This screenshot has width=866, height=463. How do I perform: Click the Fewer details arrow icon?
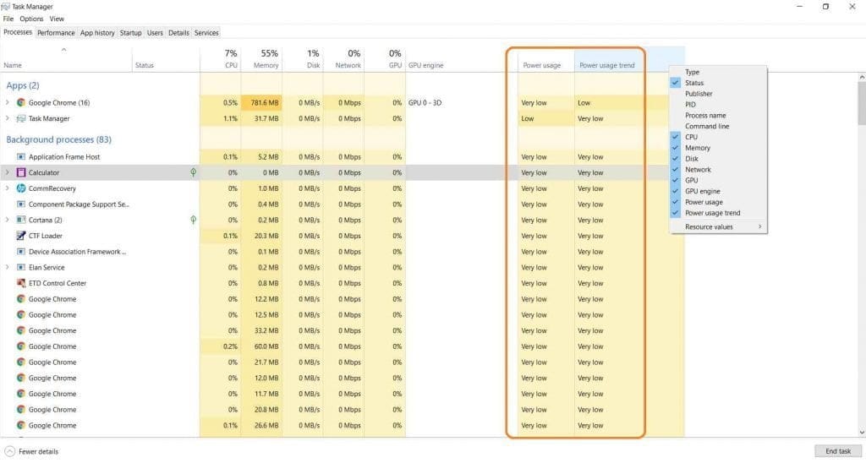click(x=10, y=451)
